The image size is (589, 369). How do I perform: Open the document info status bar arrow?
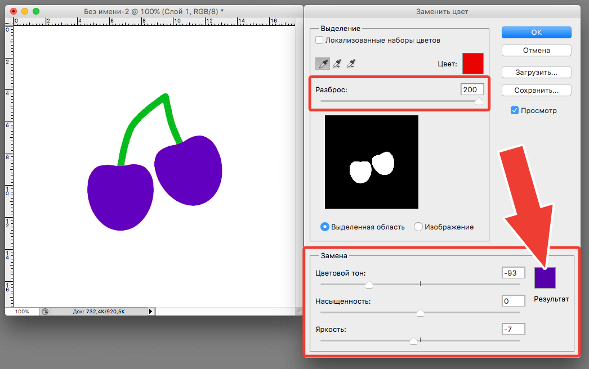[x=150, y=311]
